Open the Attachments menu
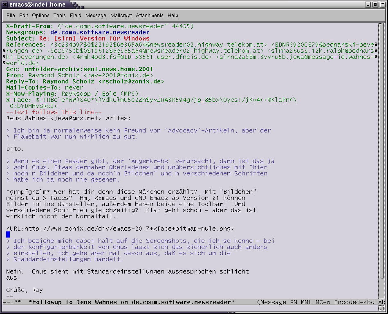 coord(150,16)
